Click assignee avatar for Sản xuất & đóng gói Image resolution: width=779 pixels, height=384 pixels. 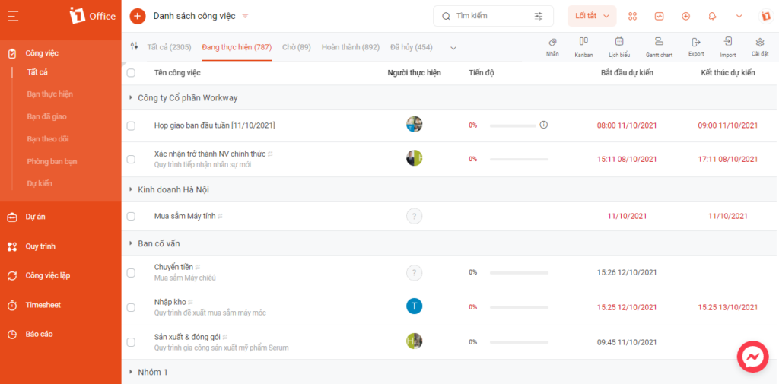(x=415, y=341)
